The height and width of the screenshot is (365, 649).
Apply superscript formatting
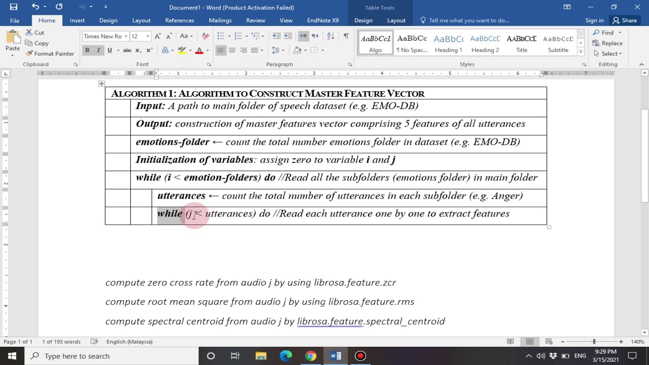coord(149,50)
